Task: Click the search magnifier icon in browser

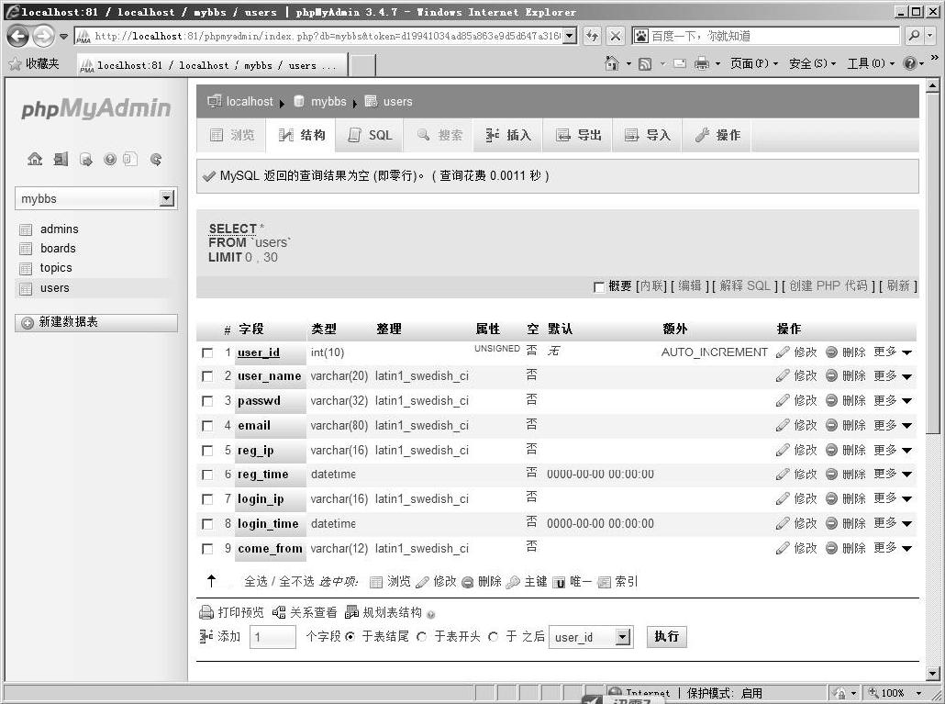Action: click(914, 36)
